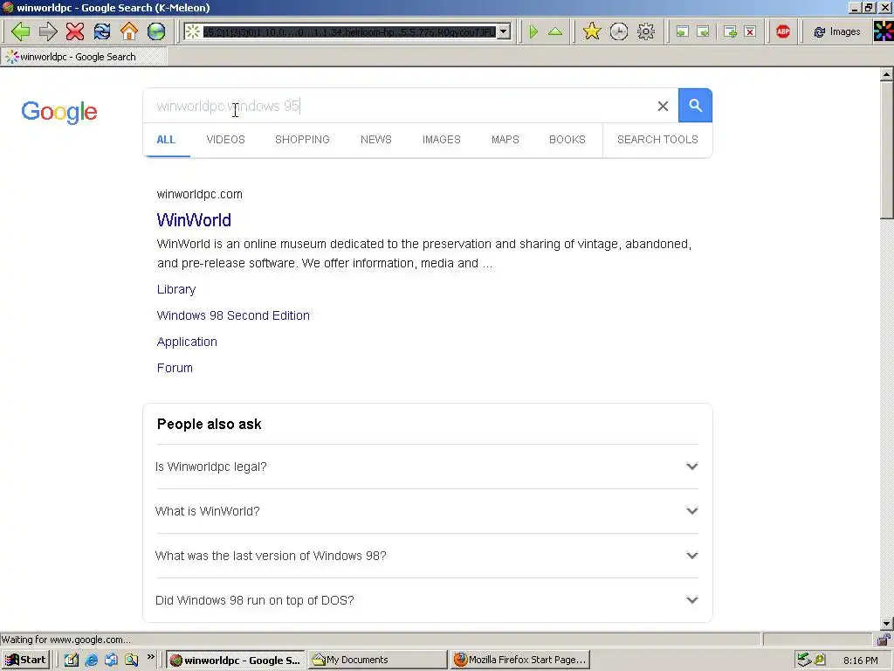894x671 pixels.
Task: Click the winworldpc.com result URL text
Action: coord(200,194)
